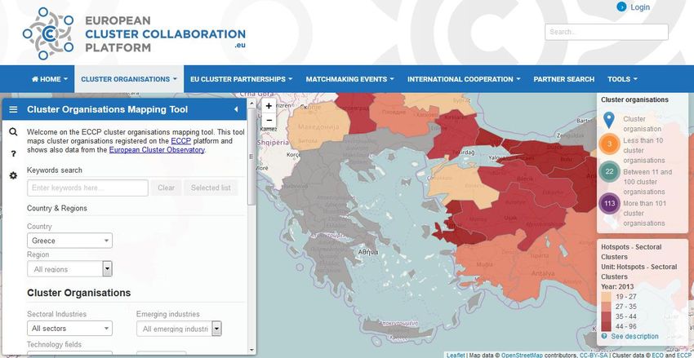Expand the CLUSTER ORGANISATIONS menu

click(129, 79)
